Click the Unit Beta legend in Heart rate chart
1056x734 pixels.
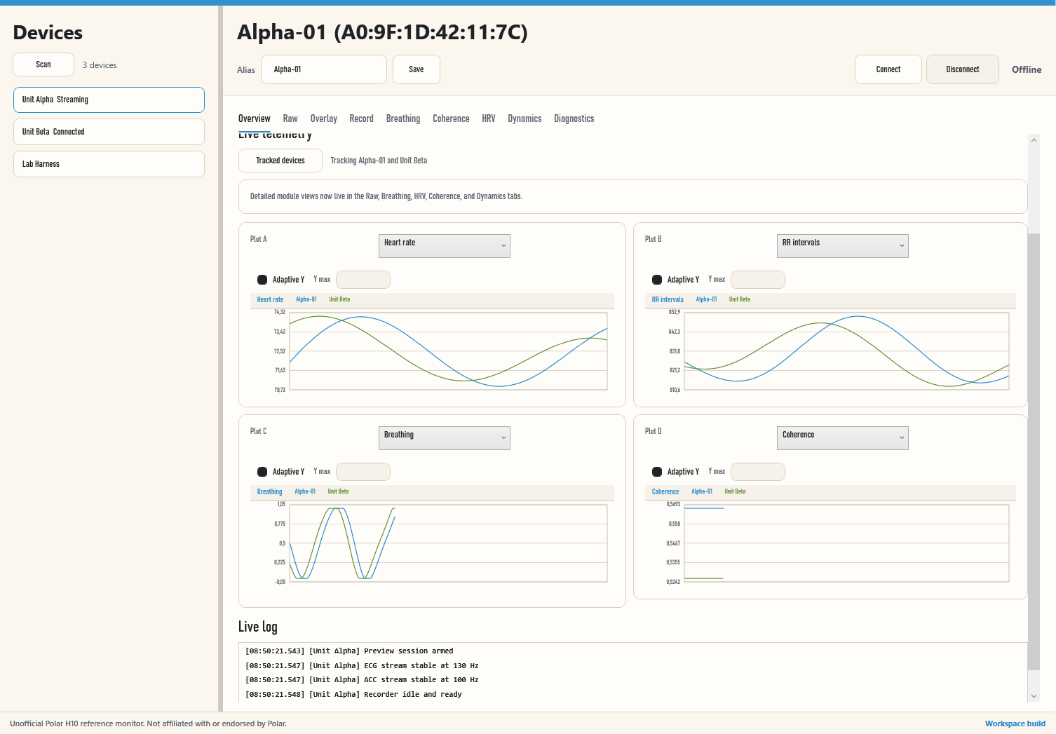click(x=339, y=299)
